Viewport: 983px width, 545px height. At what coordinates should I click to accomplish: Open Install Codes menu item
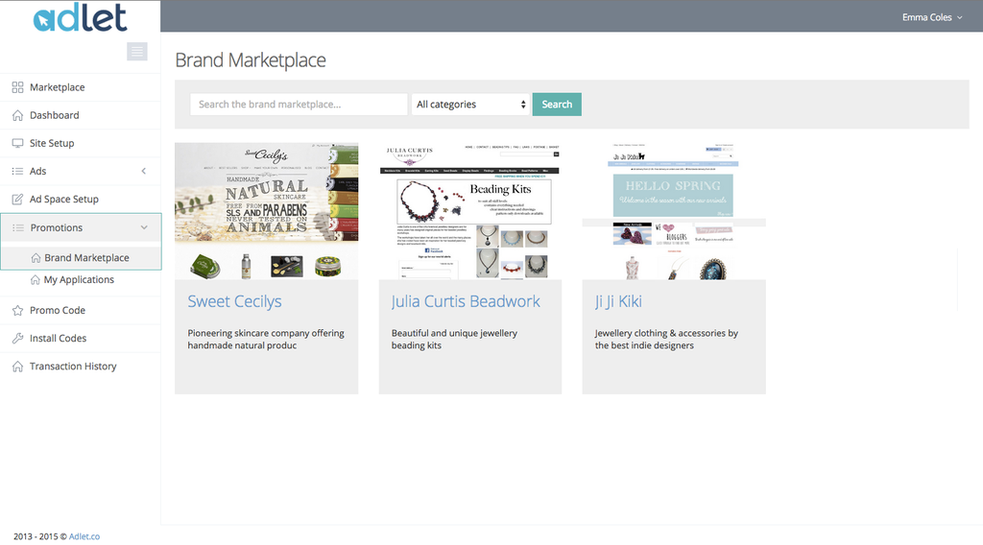click(x=81, y=339)
